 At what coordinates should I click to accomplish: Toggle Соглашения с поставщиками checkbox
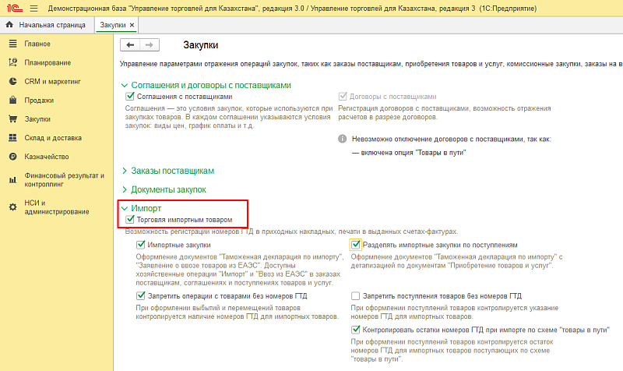point(130,96)
